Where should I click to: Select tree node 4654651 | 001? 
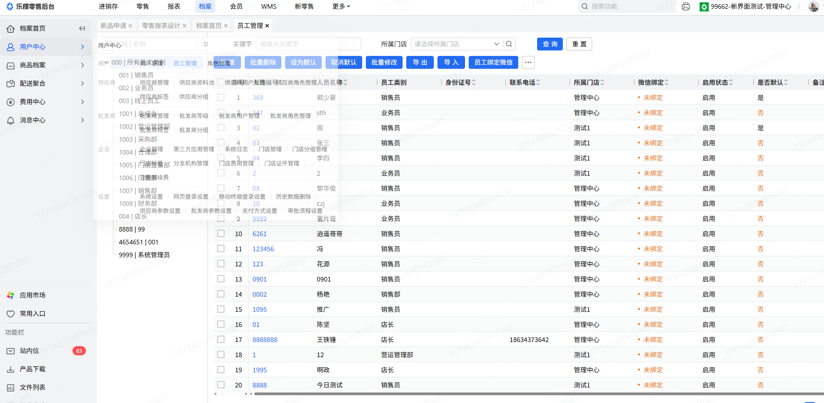click(139, 242)
